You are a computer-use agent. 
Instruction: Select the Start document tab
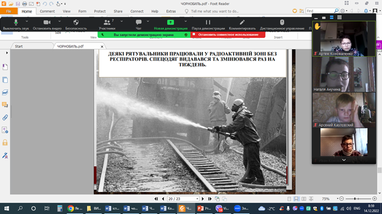[x=19, y=46]
